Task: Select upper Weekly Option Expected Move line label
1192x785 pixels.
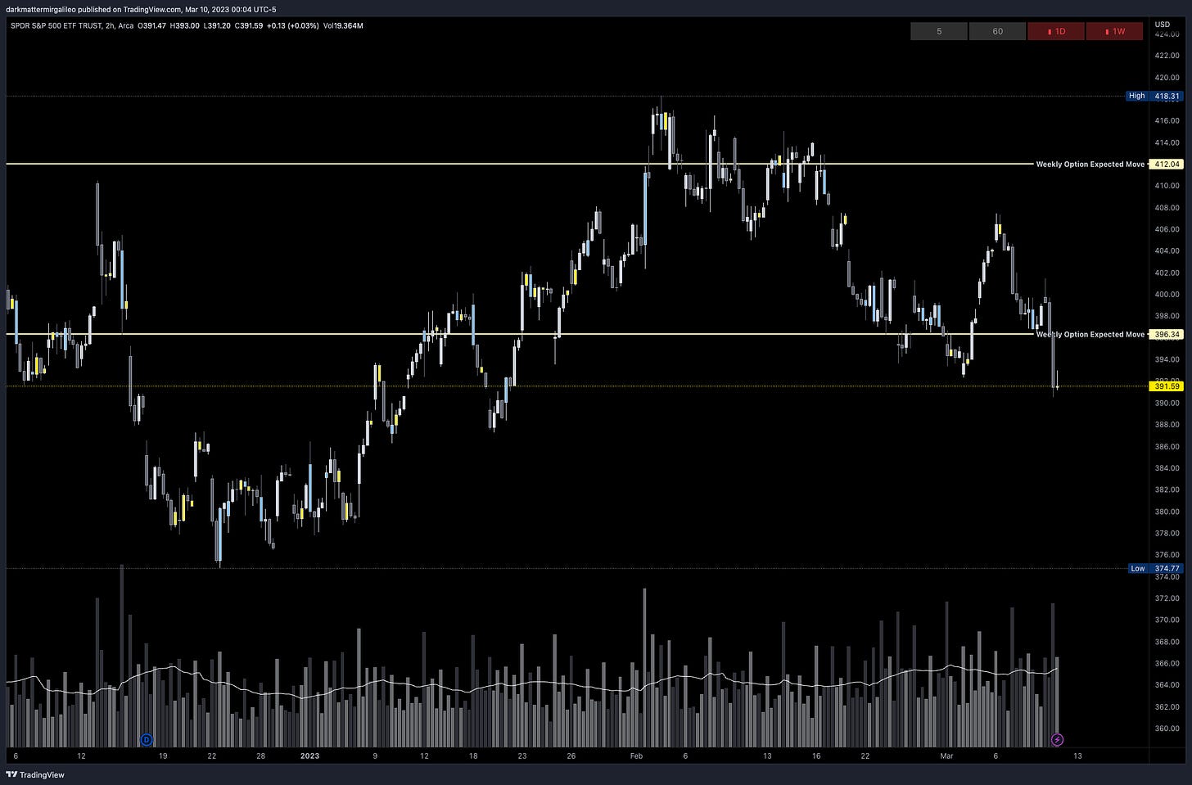Action: [1090, 165]
